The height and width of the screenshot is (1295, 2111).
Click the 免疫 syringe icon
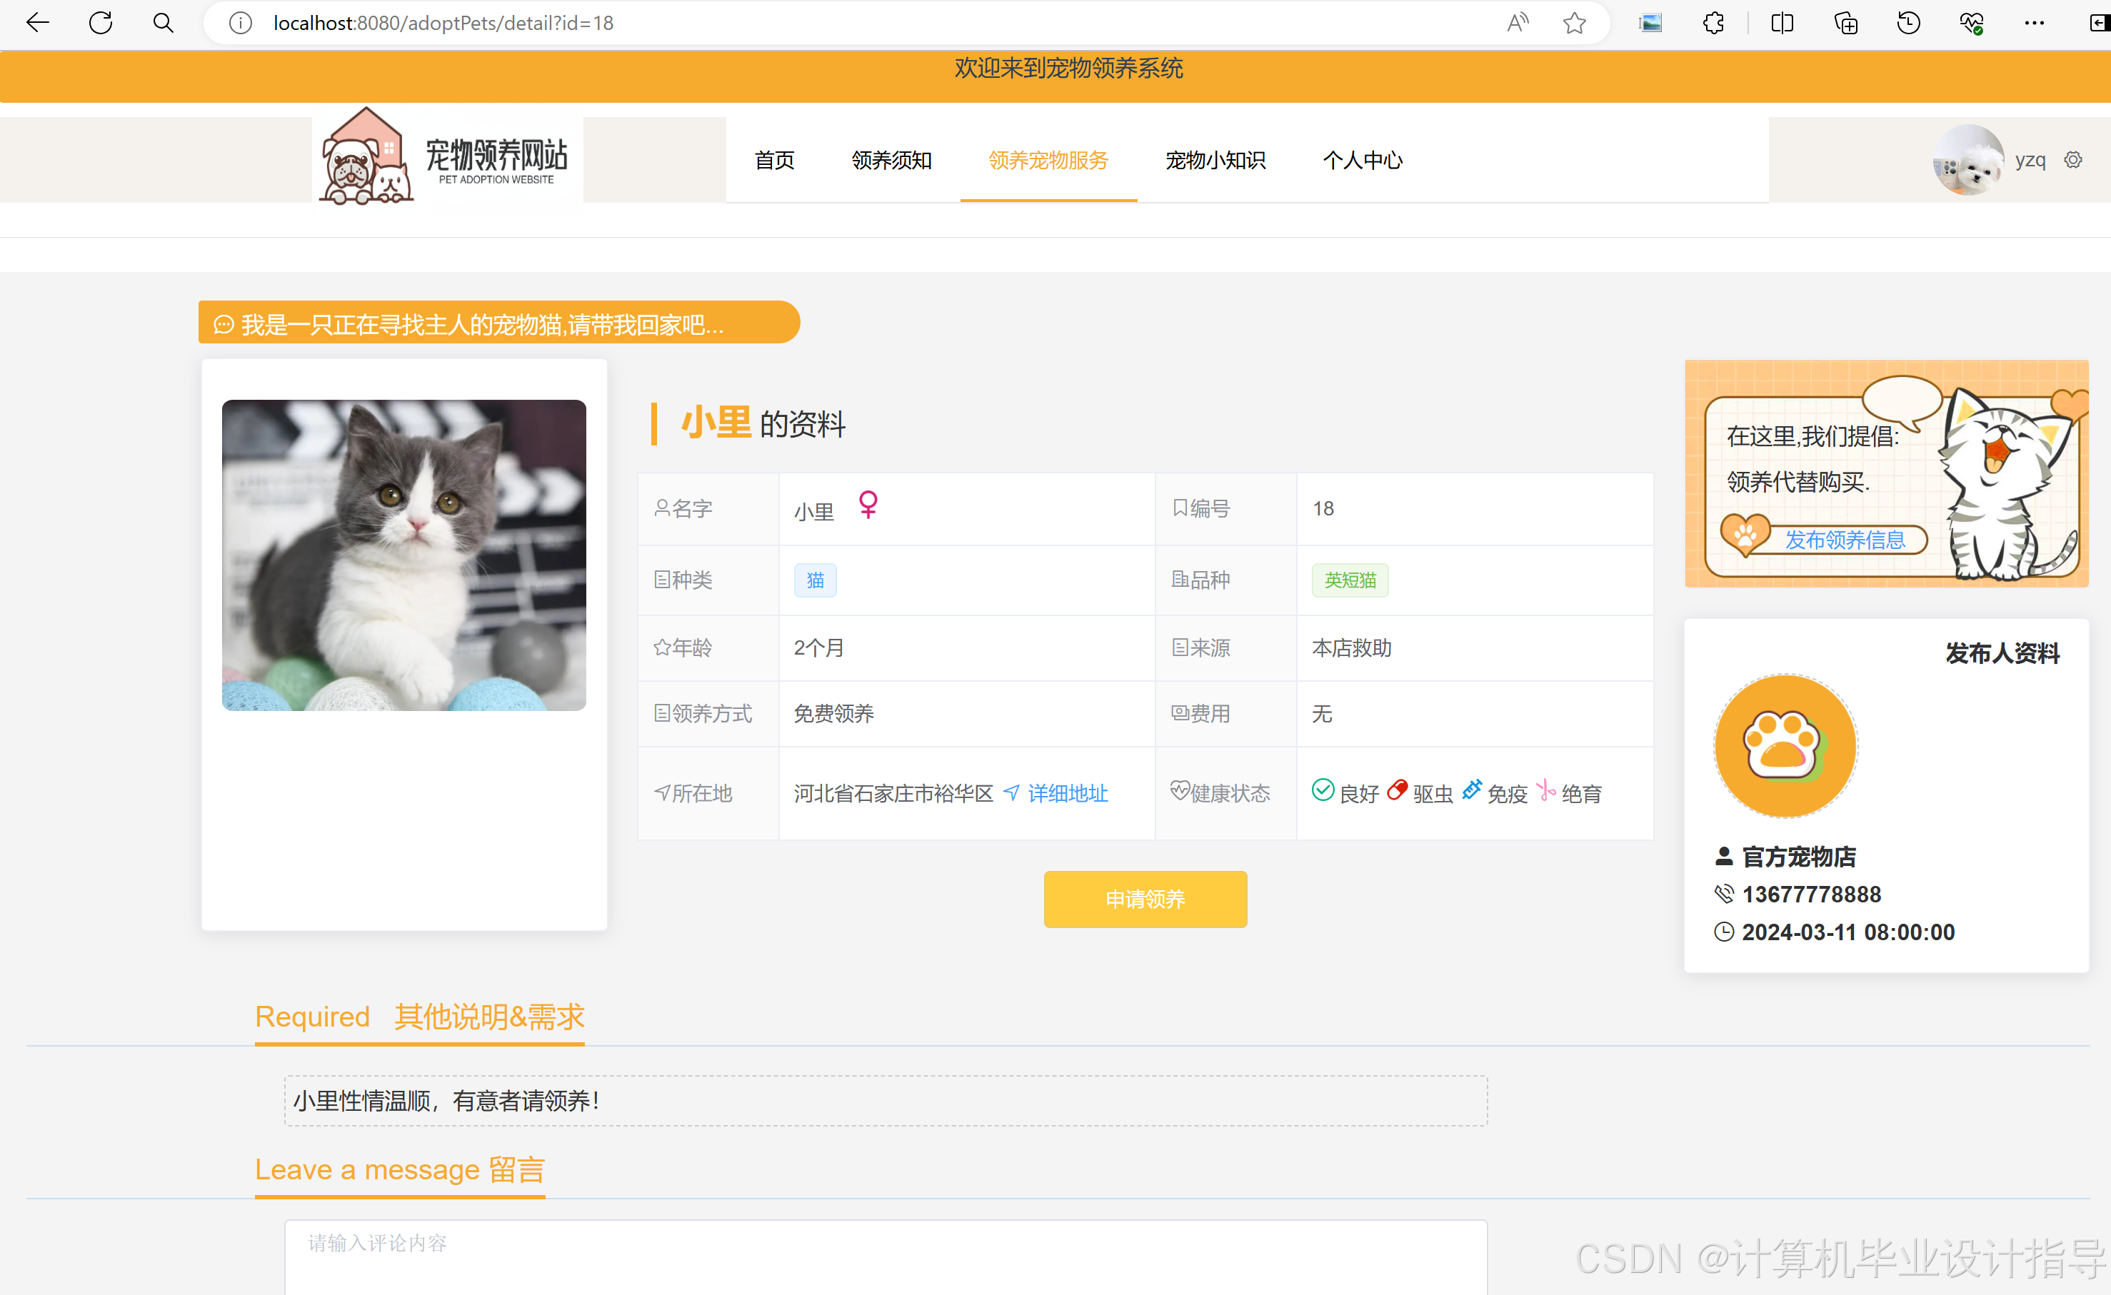click(1472, 790)
